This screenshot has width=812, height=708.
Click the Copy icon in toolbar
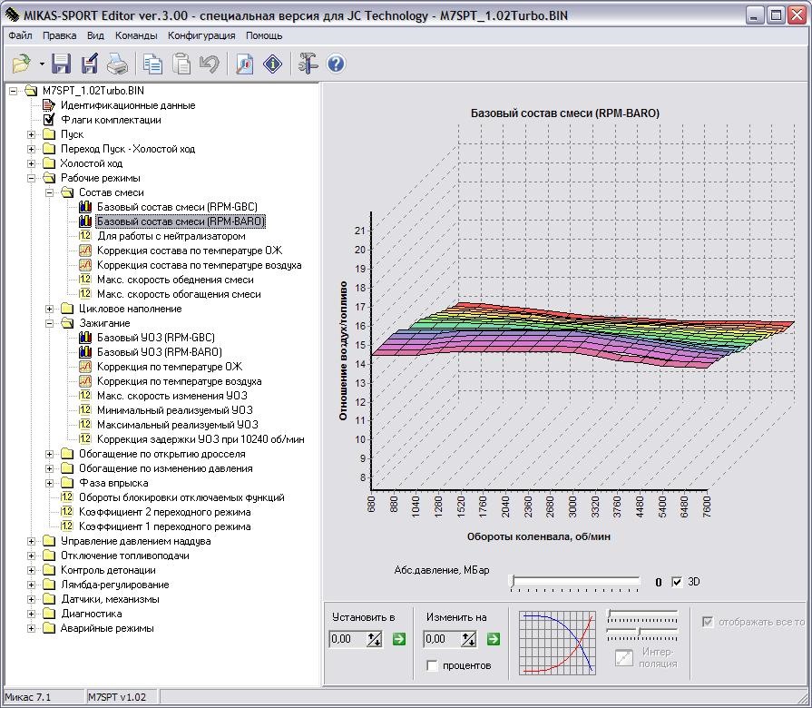point(152,64)
